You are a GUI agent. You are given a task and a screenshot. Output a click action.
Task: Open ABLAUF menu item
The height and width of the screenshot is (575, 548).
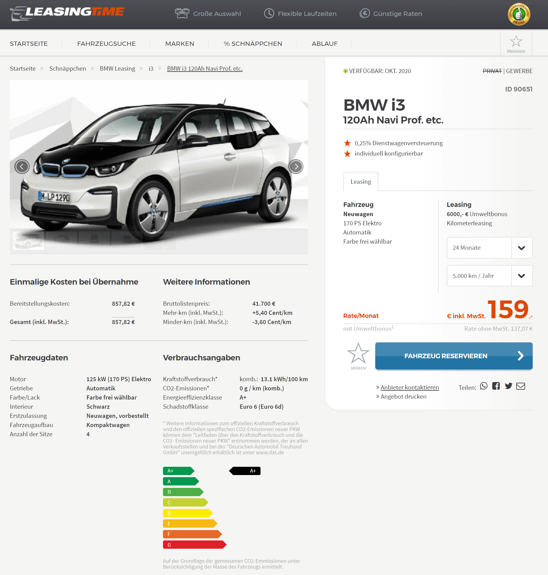324,44
